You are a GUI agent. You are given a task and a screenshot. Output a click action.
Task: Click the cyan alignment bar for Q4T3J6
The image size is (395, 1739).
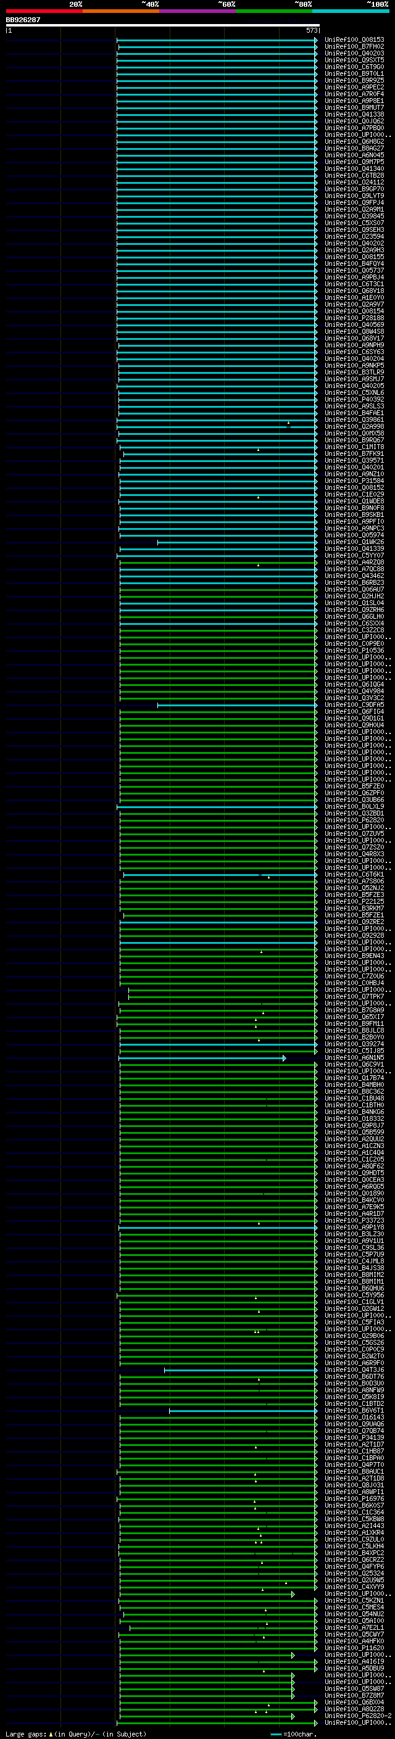(x=240, y=1369)
